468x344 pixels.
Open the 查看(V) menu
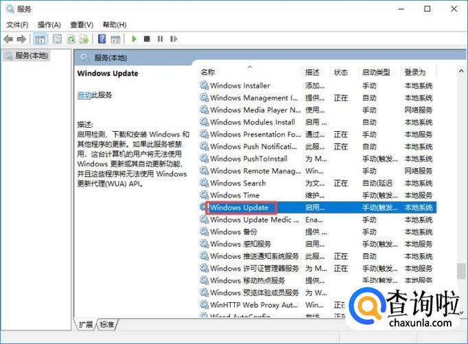[82, 25]
